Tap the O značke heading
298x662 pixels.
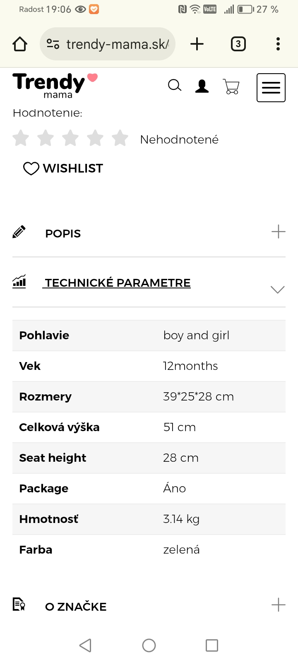point(76,607)
